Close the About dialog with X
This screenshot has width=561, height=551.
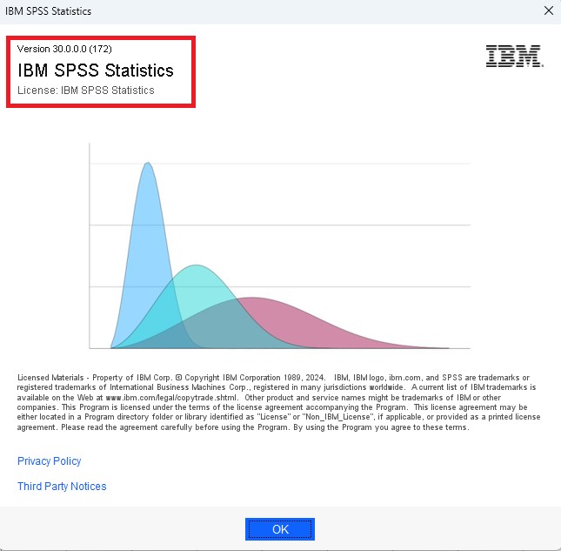pyautogui.click(x=547, y=11)
